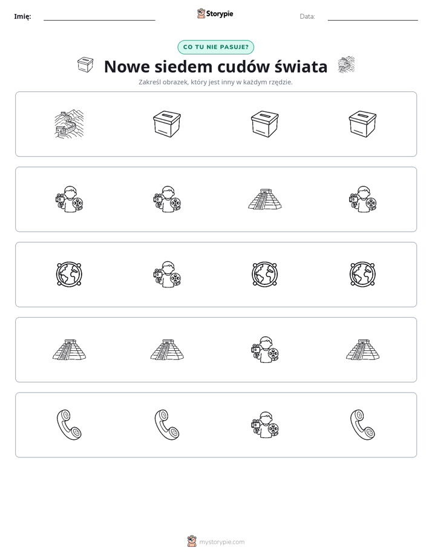Click the last ballot box in row one

pyautogui.click(x=362, y=123)
